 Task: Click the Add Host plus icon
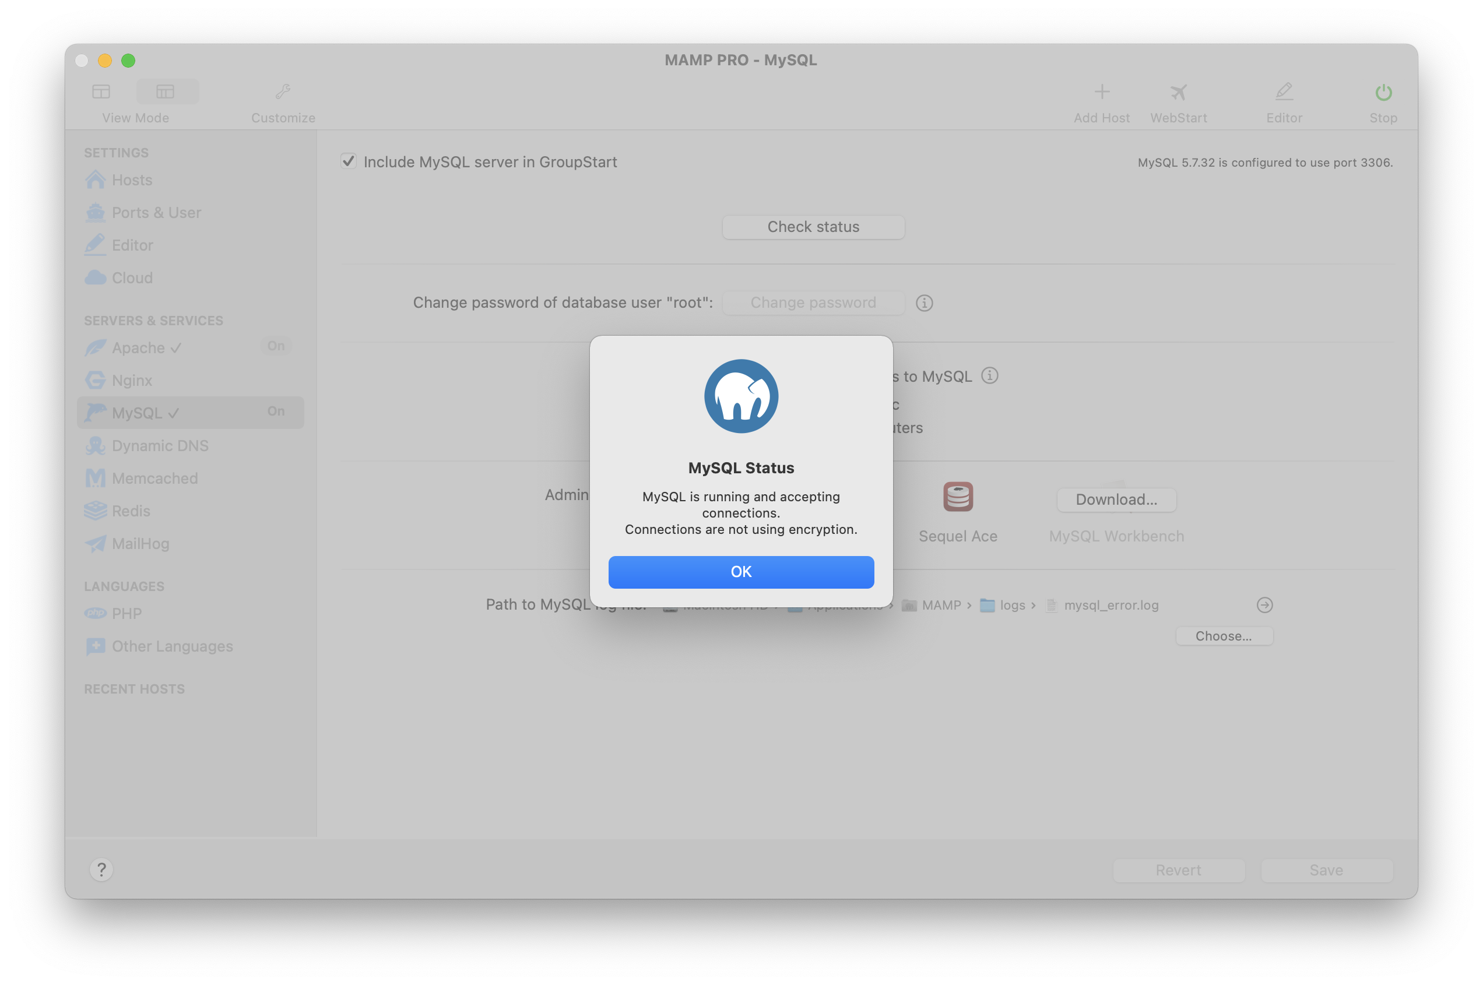[x=1102, y=92]
